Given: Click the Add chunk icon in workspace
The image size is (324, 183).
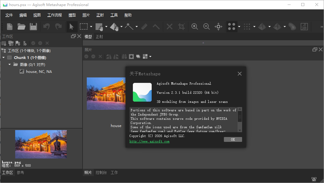Looking at the screenshot, I should (4, 43).
